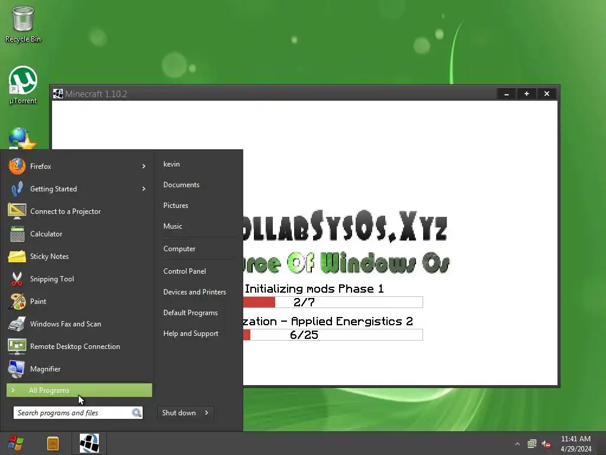Select the Snipping Tool label

coord(52,279)
